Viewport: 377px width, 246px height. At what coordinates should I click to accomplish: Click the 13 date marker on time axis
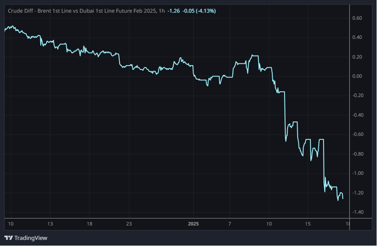tap(50, 224)
